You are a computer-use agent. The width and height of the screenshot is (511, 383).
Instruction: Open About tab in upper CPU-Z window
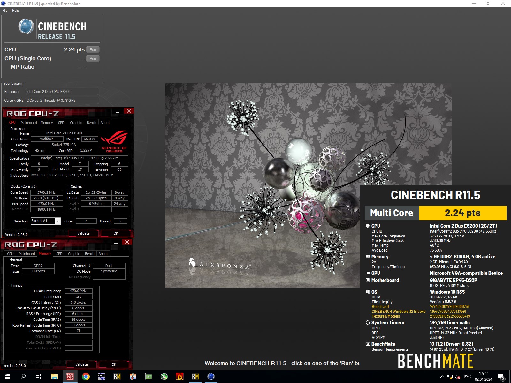pyautogui.click(x=105, y=123)
